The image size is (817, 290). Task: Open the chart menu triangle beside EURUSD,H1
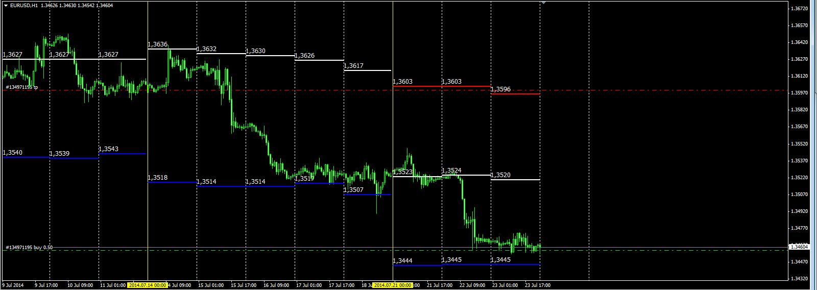(x=6, y=5)
